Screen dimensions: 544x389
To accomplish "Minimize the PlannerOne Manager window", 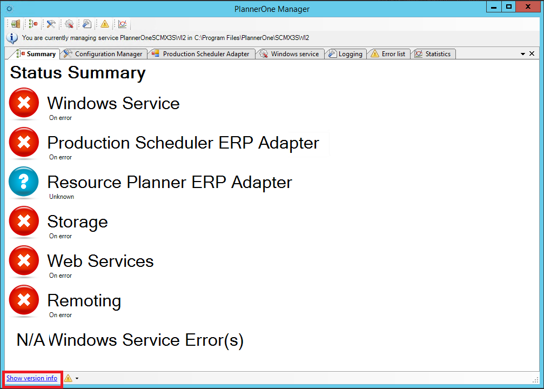I will 494,7.
